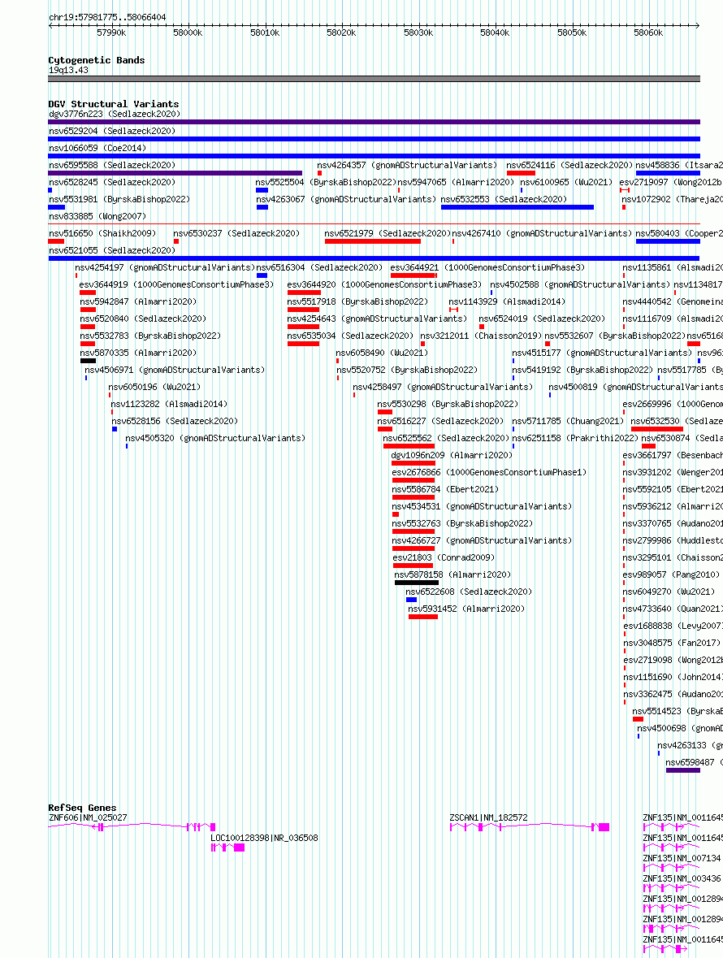Select nsv6058490 (Wu2021) label

[383, 353]
